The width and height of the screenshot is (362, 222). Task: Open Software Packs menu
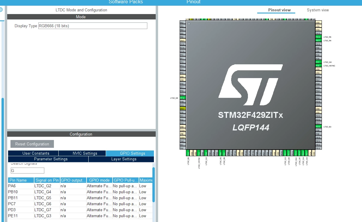[x=126, y=2]
